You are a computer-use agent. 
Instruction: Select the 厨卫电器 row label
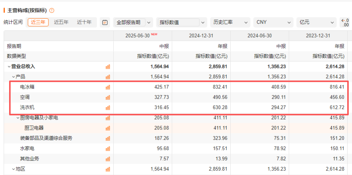coord(34,128)
